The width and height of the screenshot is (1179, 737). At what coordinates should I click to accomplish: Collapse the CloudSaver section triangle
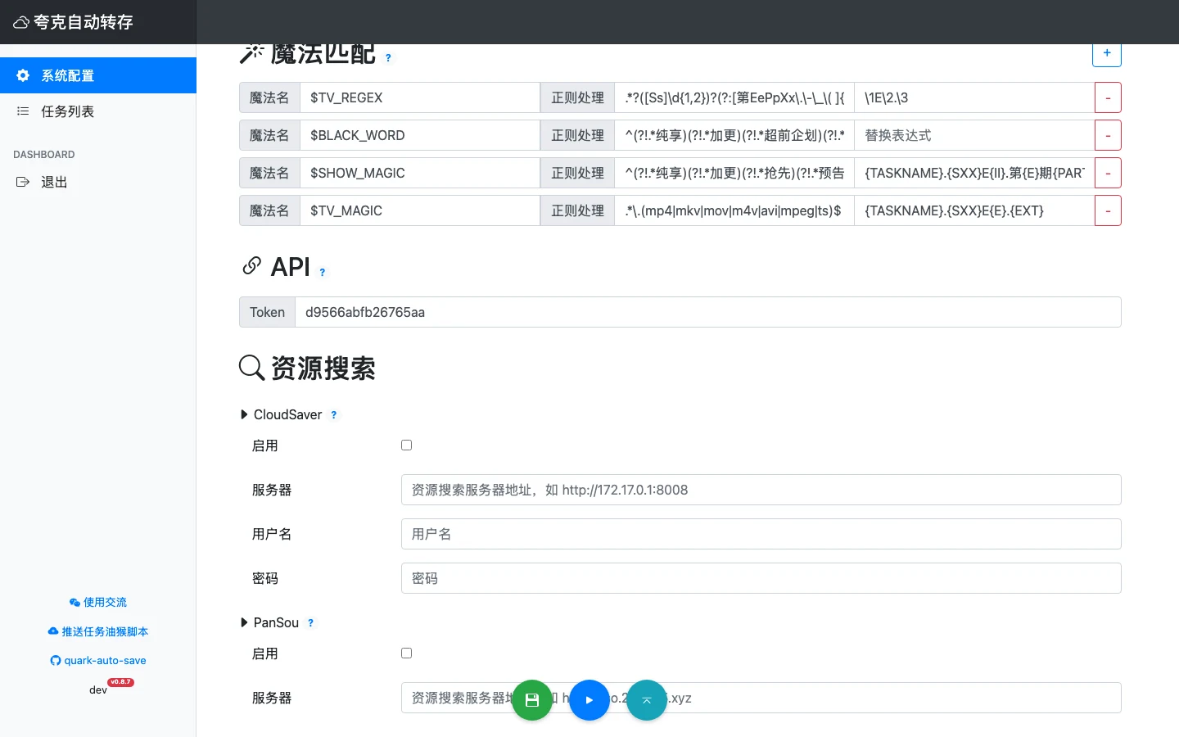(244, 414)
